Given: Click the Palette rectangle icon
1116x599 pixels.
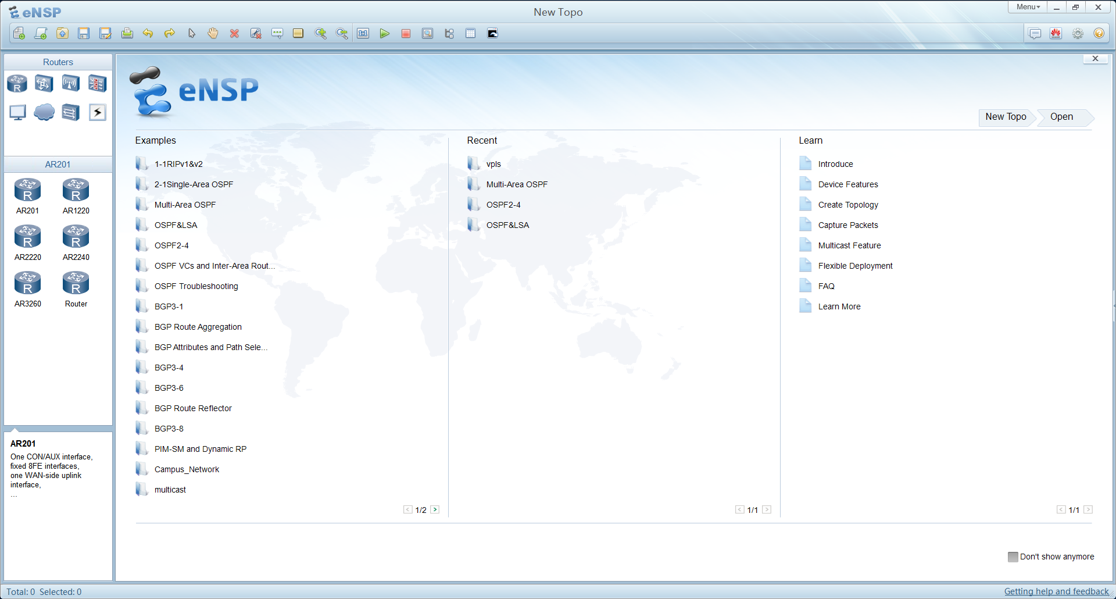Looking at the screenshot, I should (298, 33).
